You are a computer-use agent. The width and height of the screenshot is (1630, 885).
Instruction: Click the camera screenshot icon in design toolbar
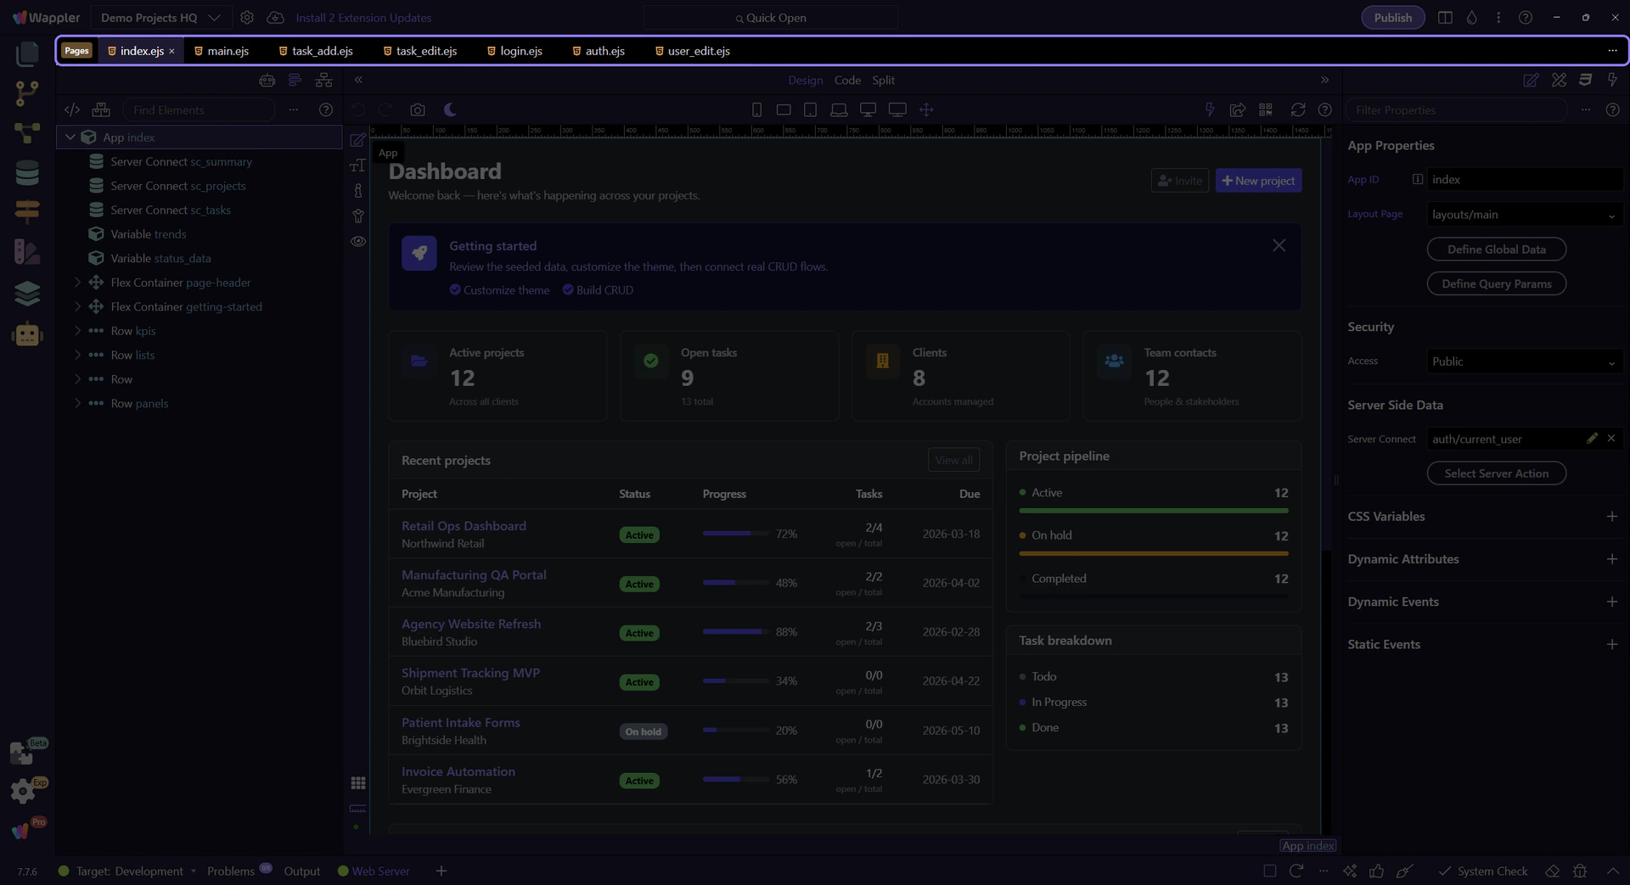(417, 109)
